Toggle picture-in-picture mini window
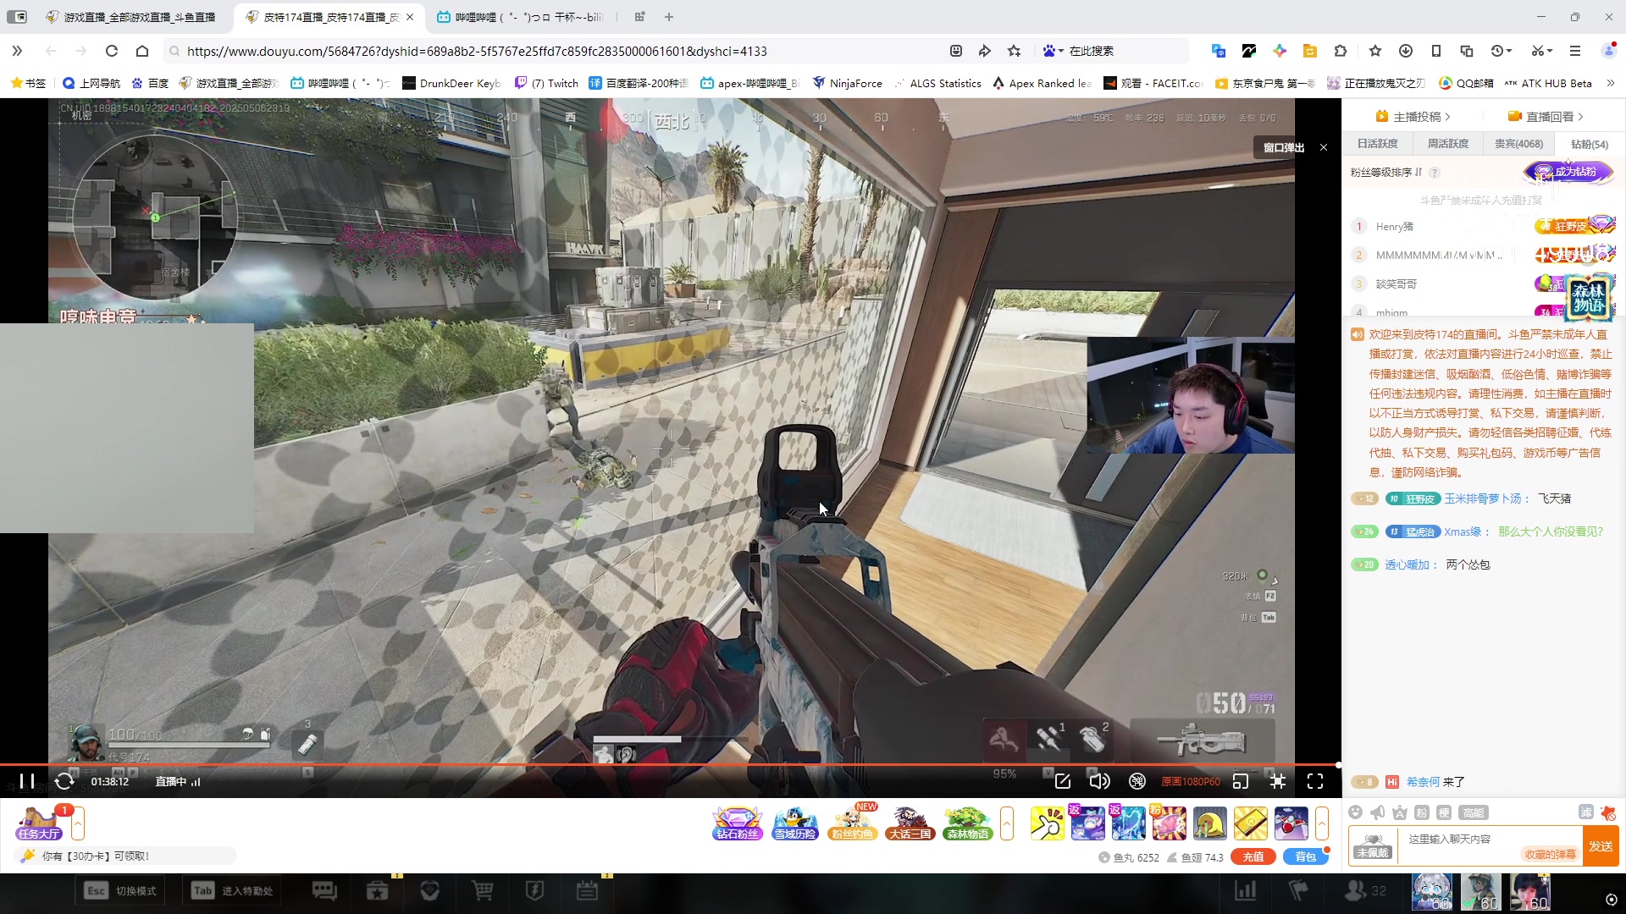 click(x=1241, y=781)
